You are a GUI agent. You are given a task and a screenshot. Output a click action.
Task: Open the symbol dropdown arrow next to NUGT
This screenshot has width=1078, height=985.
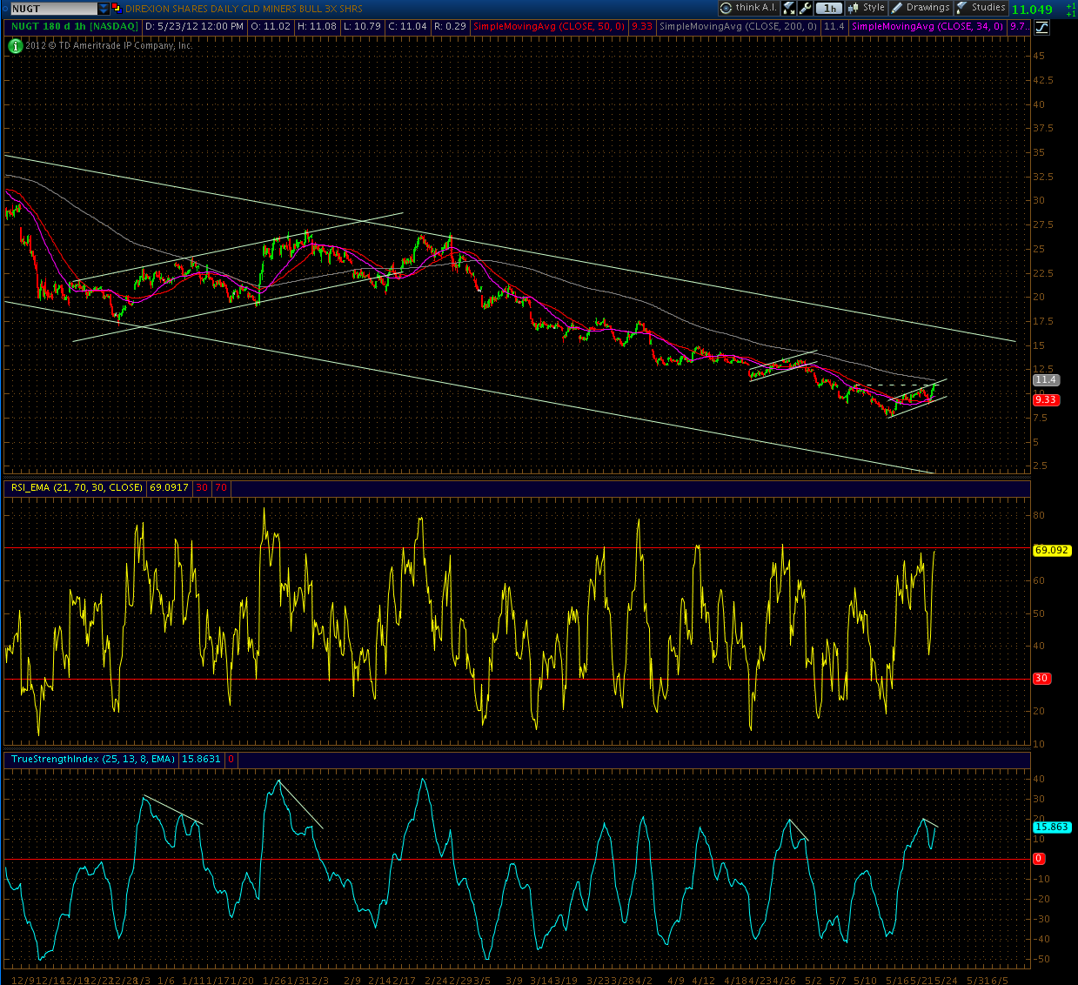[x=104, y=9]
